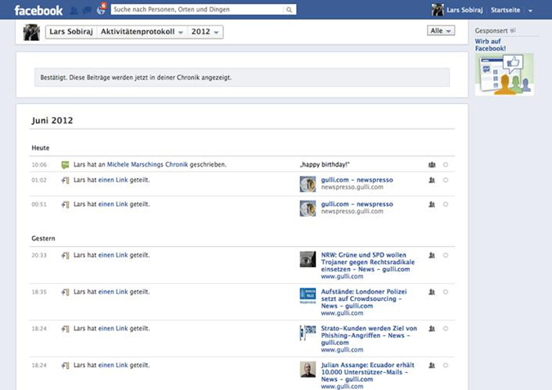This screenshot has width=552, height=390.
Task: Open messages icon in top bar
Action: 87,10
